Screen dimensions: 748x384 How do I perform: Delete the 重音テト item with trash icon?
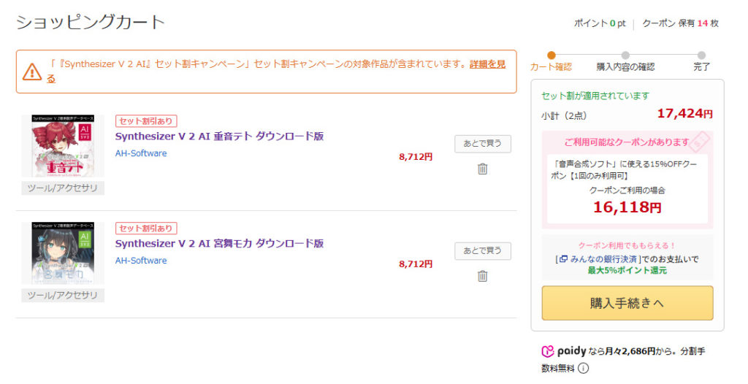point(482,169)
